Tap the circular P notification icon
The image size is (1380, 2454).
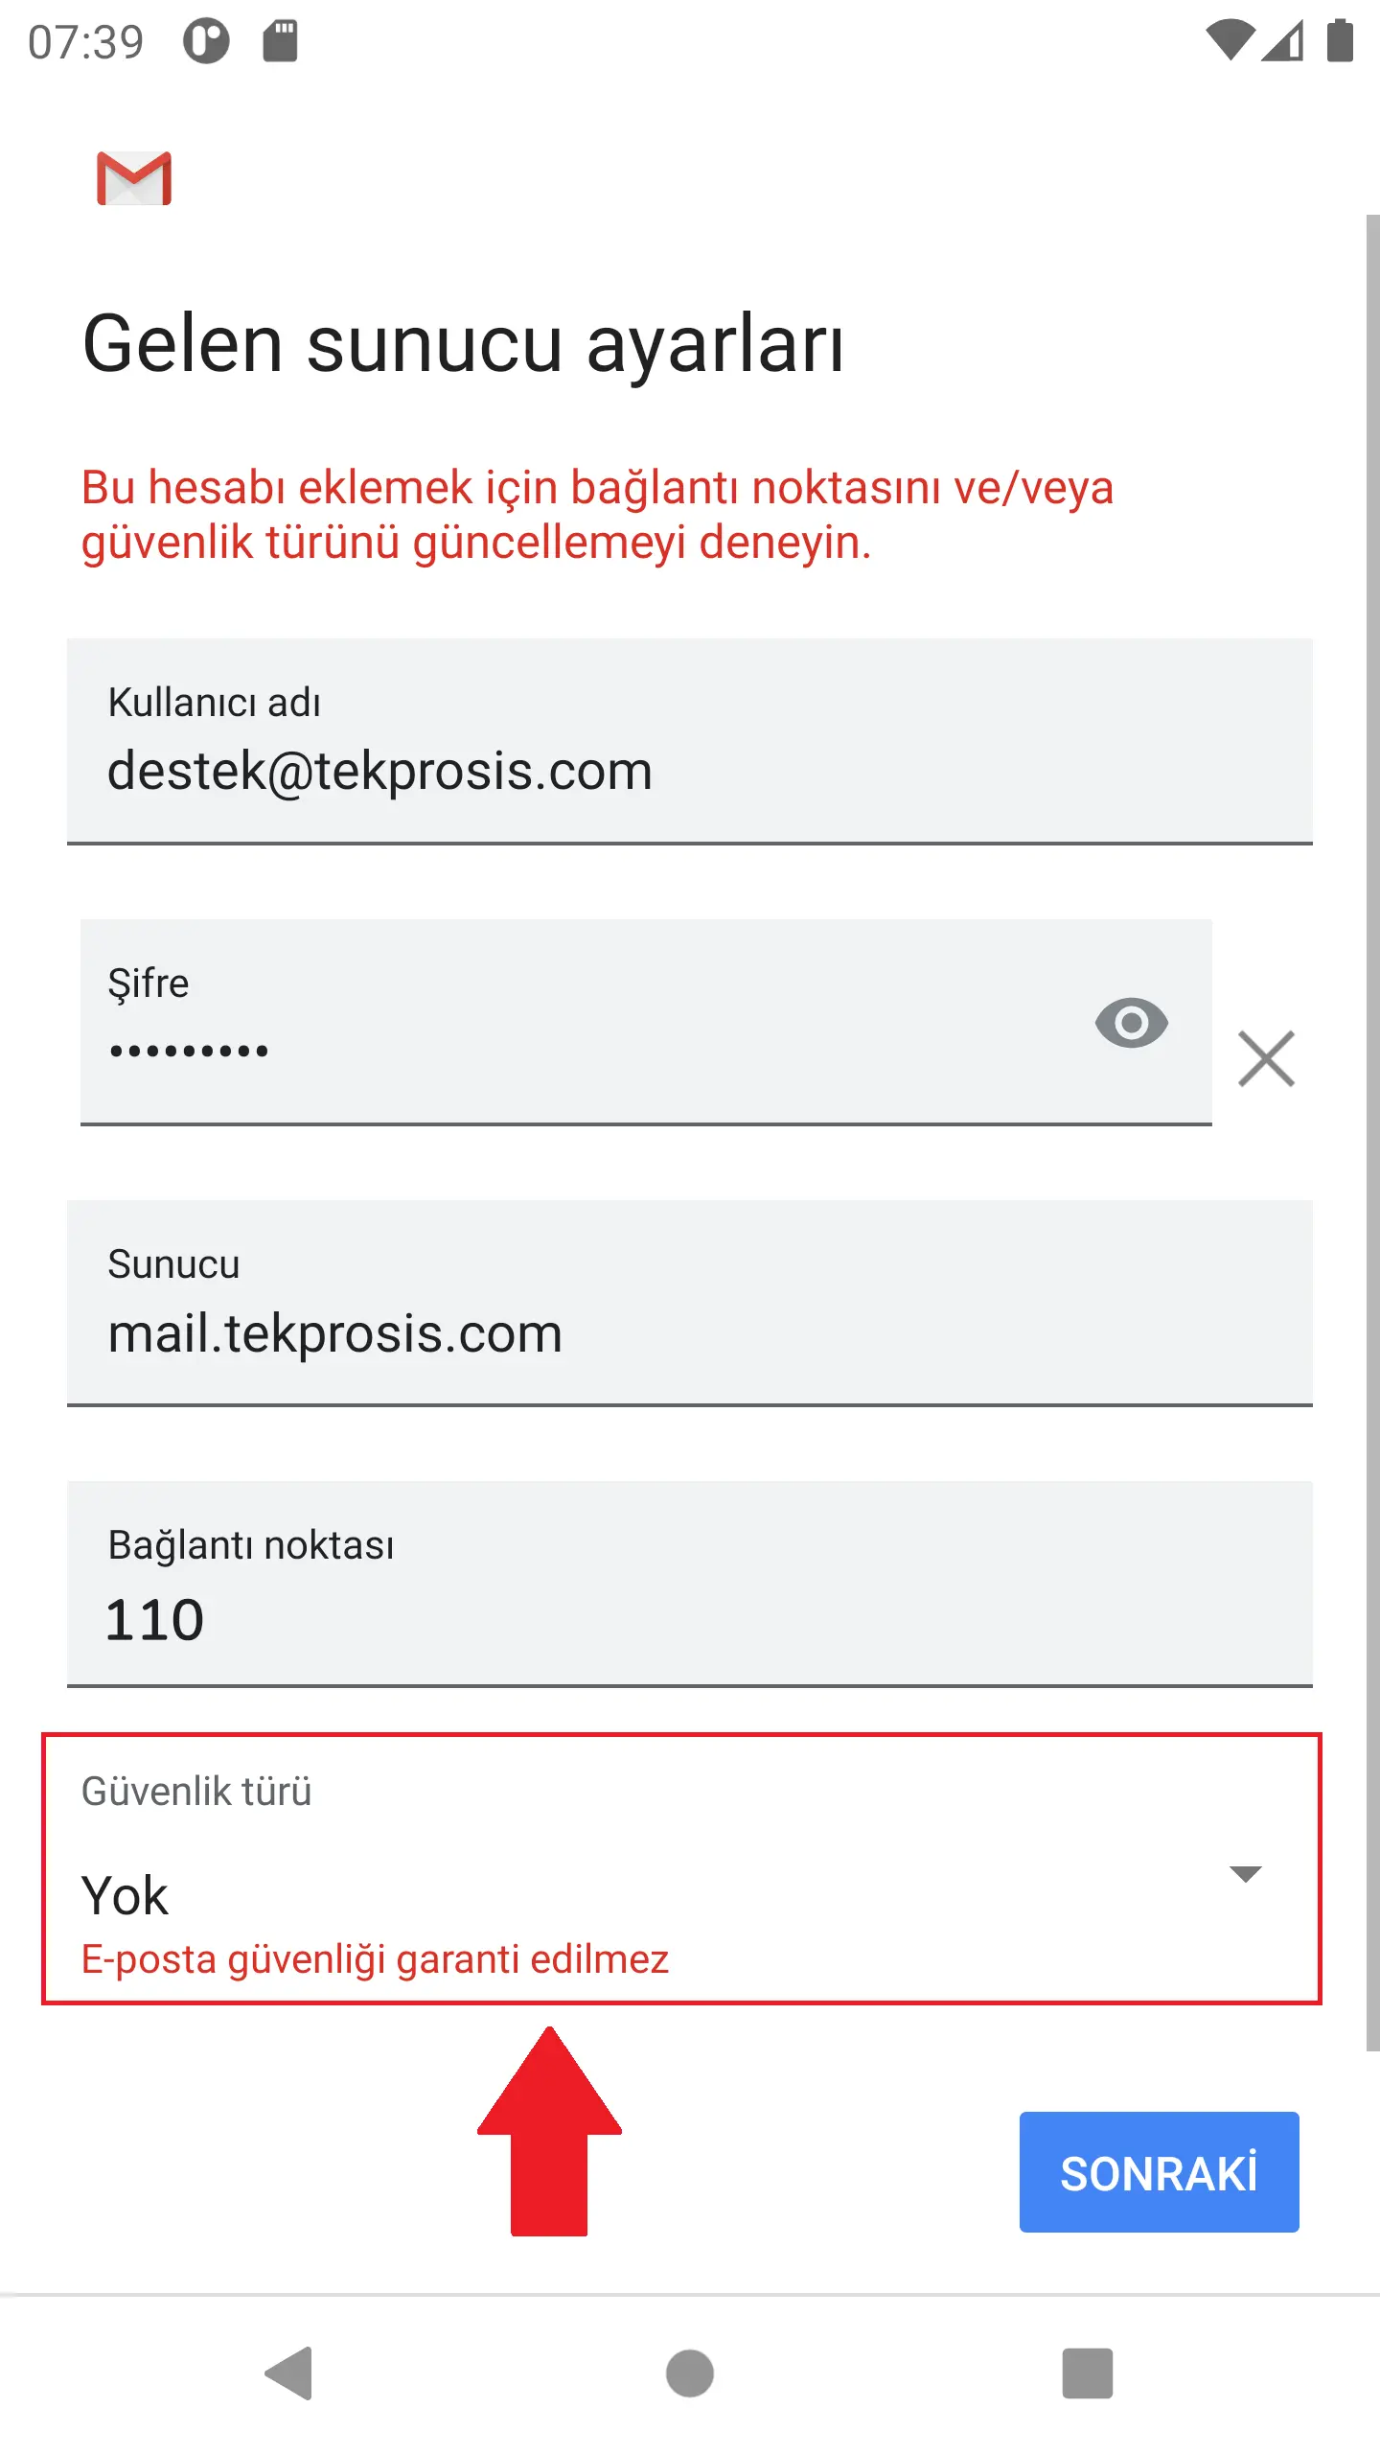(207, 41)
